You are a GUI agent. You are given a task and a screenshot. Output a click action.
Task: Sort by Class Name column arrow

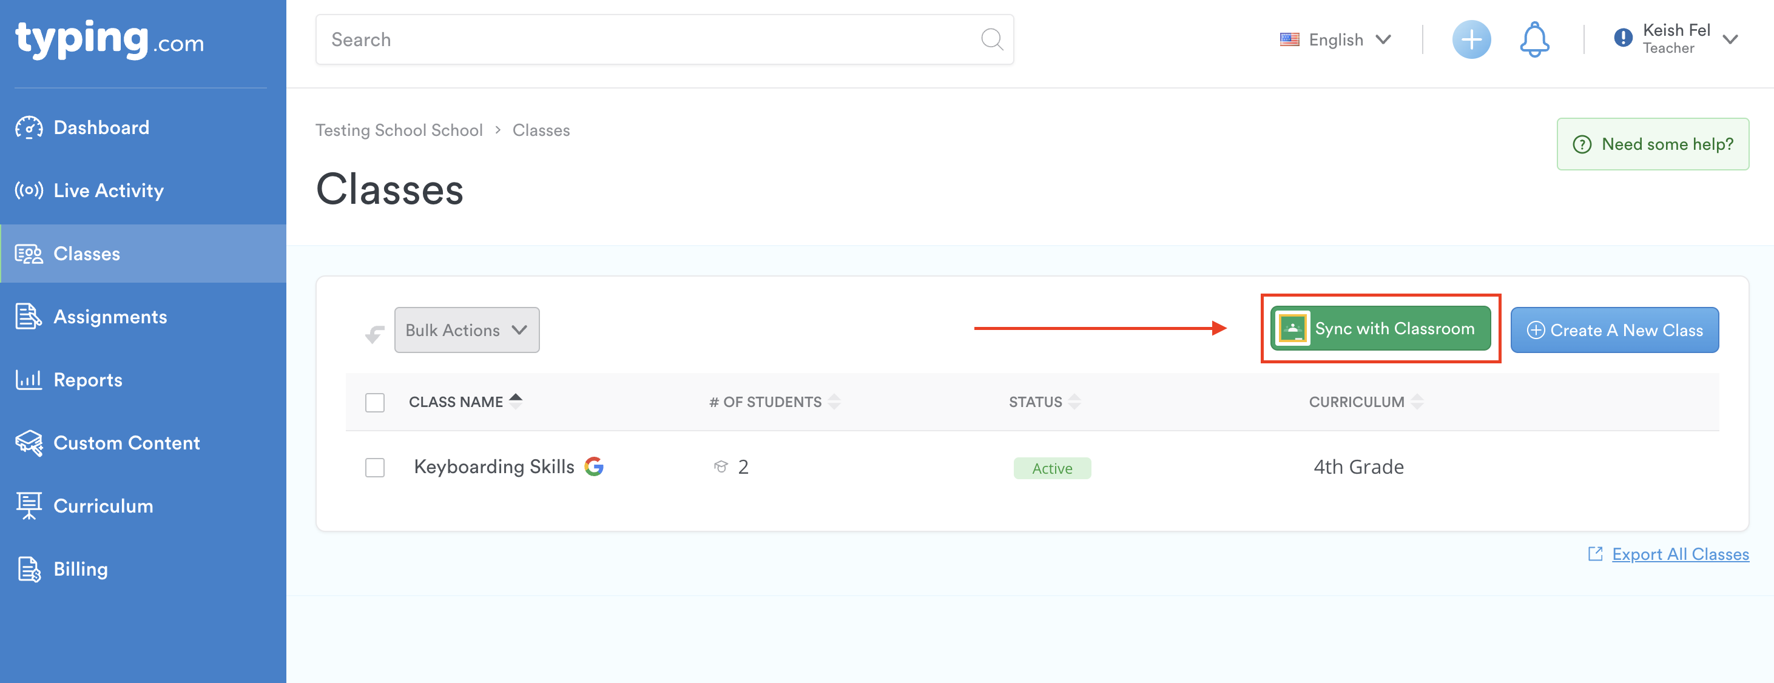click(516, 401)
